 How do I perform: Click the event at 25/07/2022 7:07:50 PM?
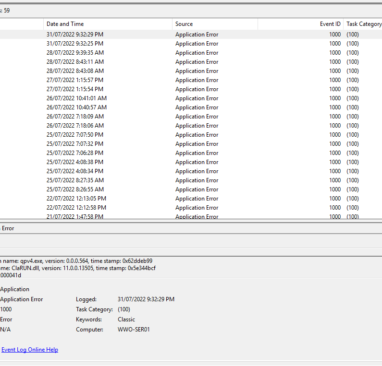click(x=75, y=135)
